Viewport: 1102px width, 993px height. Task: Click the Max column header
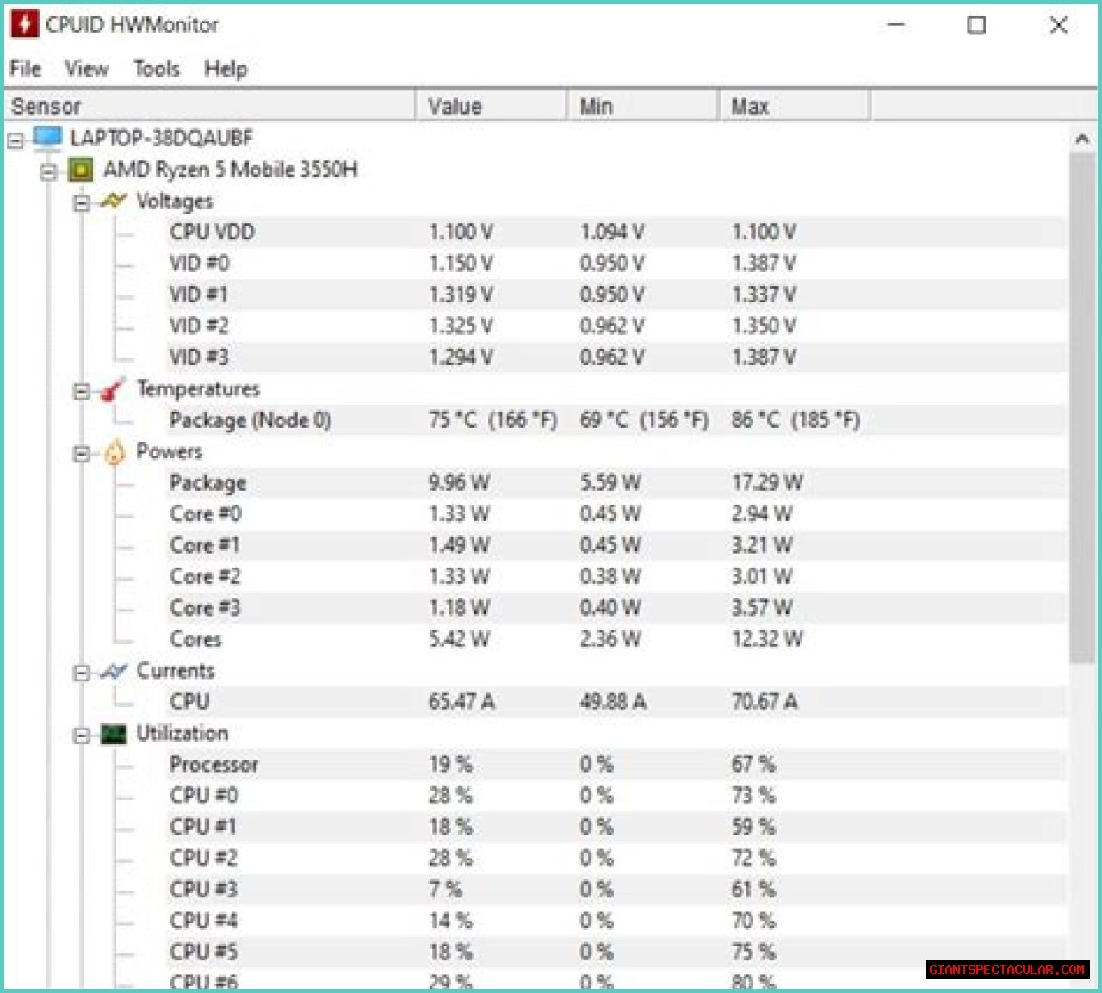click(792, 106)
